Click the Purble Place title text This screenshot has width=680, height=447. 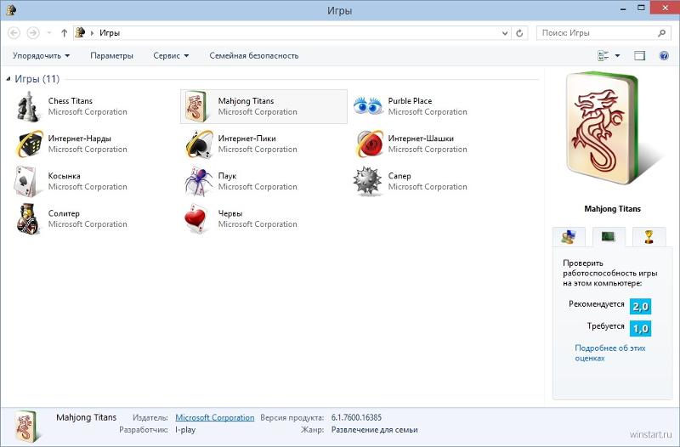[x=410, y=100]
